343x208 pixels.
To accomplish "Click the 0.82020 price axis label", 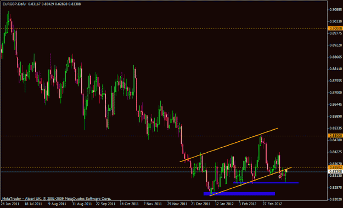I will coord(335,199).
